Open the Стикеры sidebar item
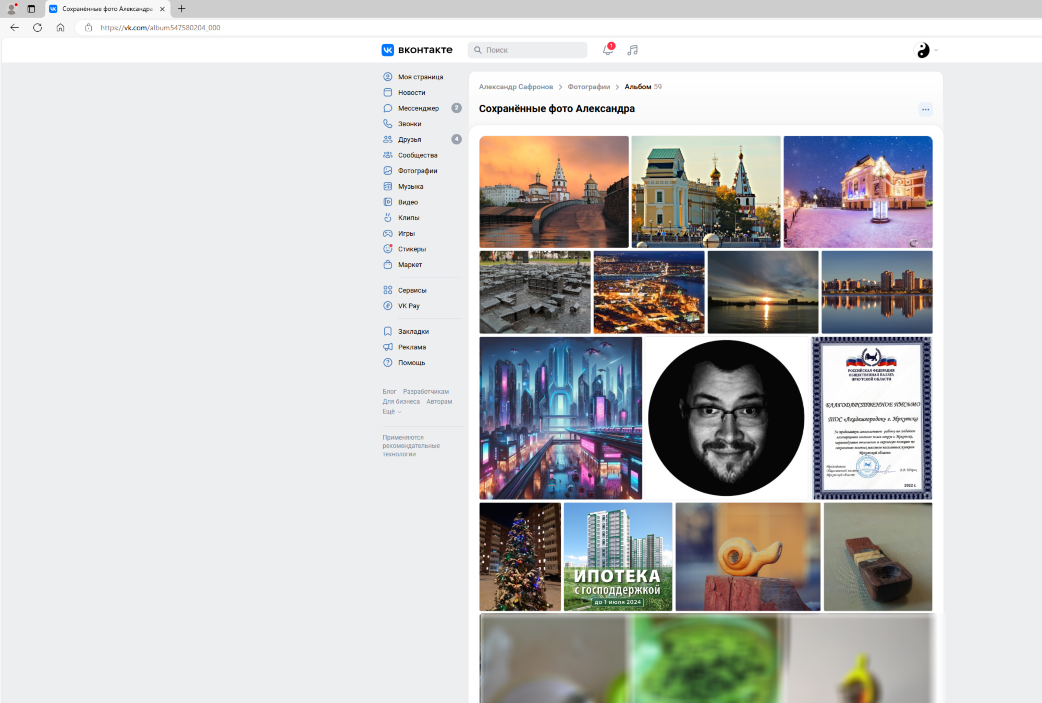The width and height of the screenshot is (1042, 703). 411,249
